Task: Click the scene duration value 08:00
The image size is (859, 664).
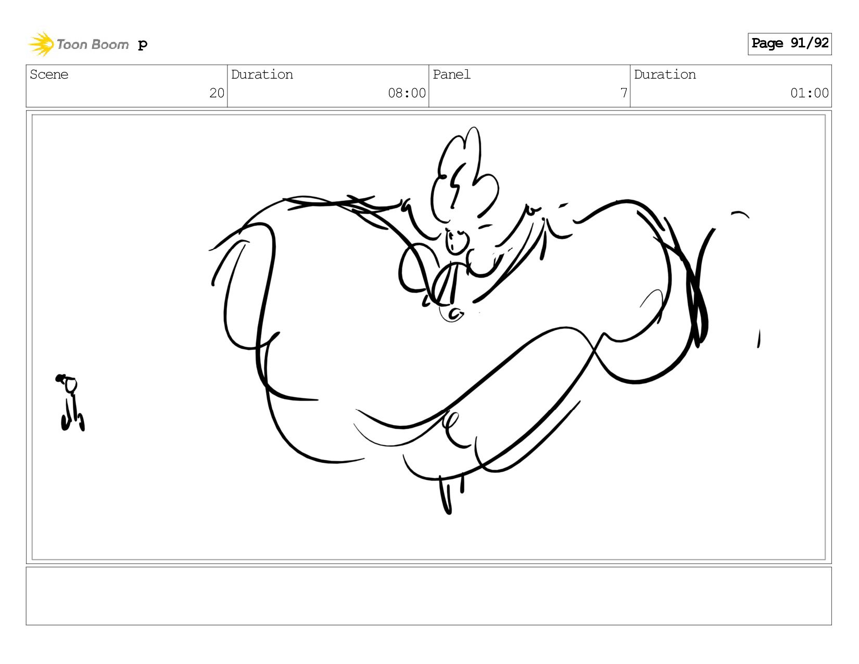Action: (x=407, y=93)
